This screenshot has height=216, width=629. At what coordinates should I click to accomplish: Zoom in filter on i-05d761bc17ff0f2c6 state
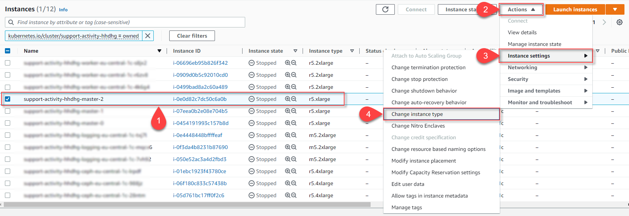[288, 195]
